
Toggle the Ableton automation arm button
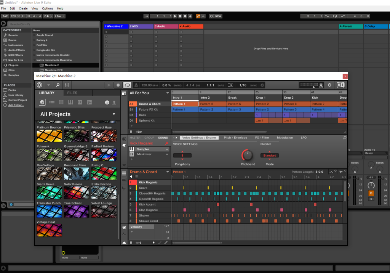tap(198, 16)
